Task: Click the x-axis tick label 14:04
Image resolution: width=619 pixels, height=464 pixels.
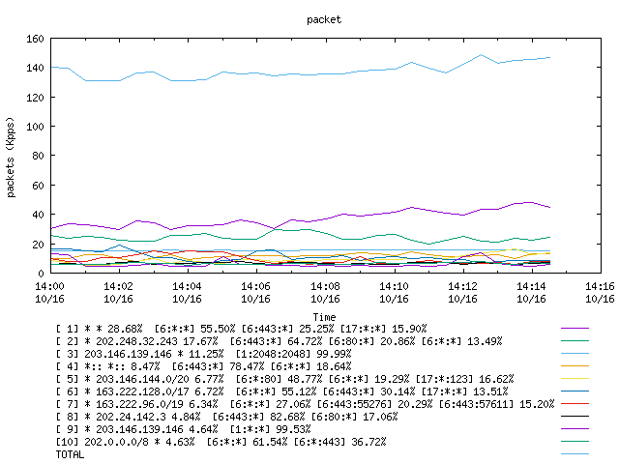Action: 187,286
